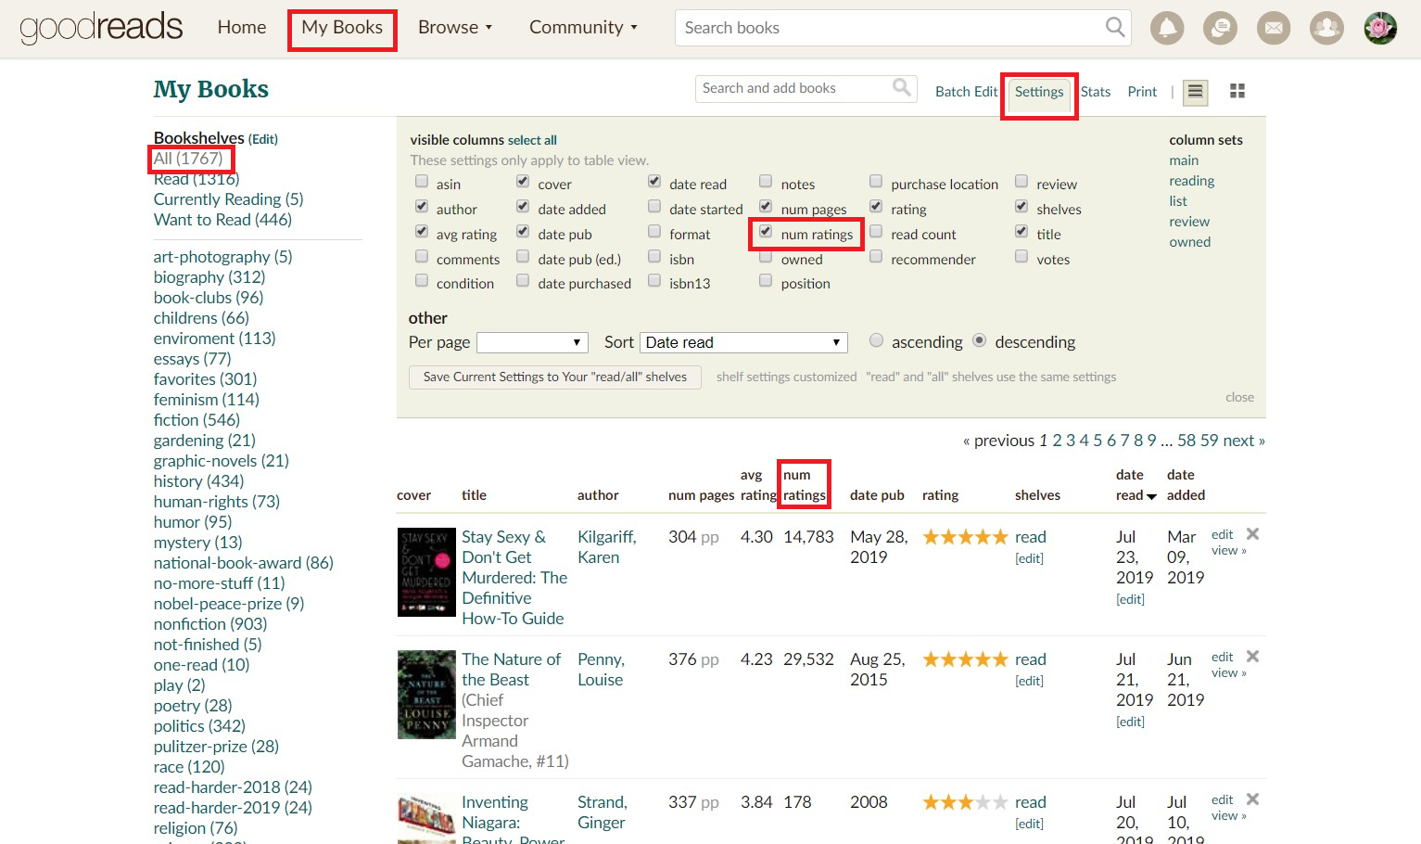
Task: Open My Books in the navigation
Action: point(342,28)
